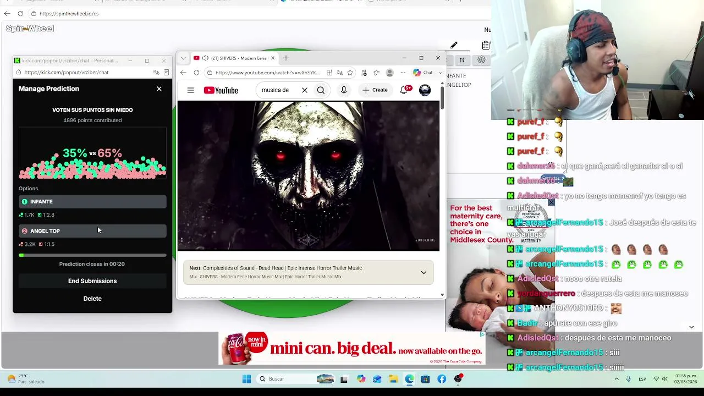The width and height of the screenshot is (704, 396).
Task: Close the maternity care advertisement
Action: pos(551,203)
